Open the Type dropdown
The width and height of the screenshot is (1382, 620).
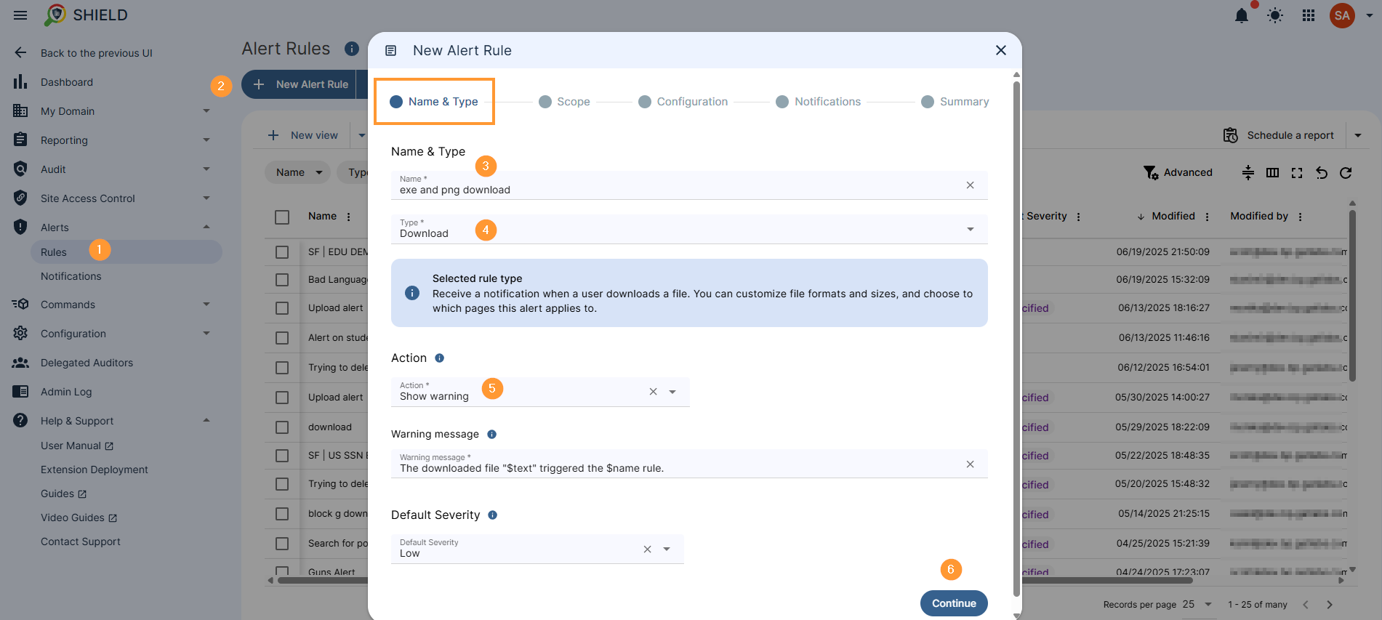tap(689, 229)
